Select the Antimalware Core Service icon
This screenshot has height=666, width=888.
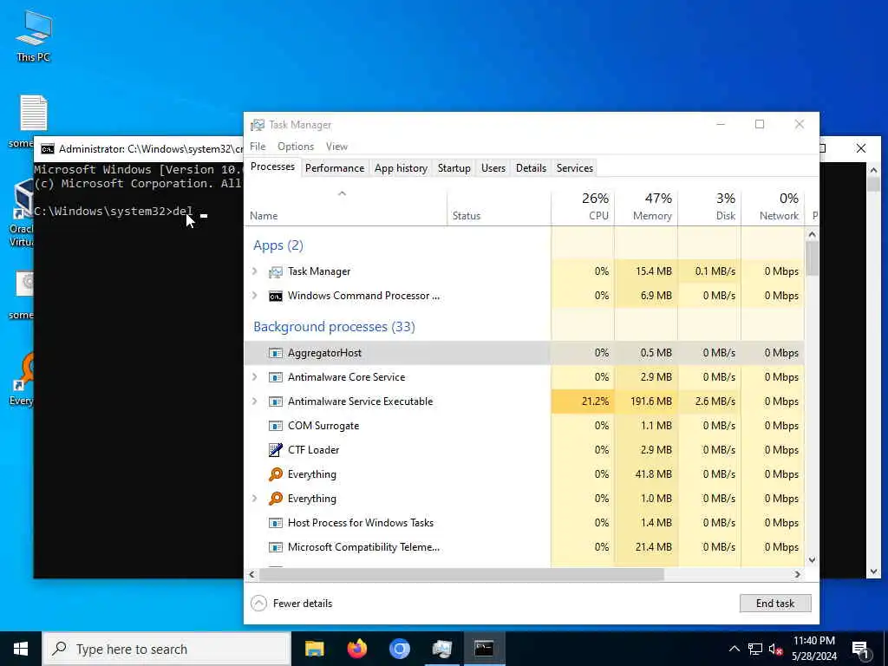pos(275,377)
